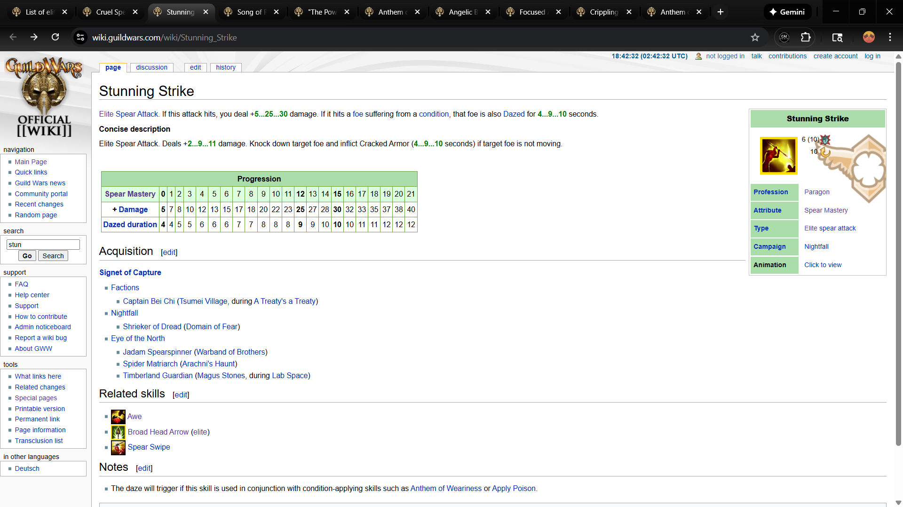Open the Recent changes link

39,204
